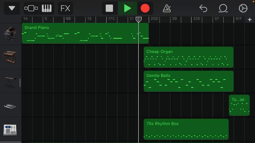The height and width of the screenshot is (143, 255).
Task: Open the song Settings gear
Action: pyautogui.click(x=243, y=8)
